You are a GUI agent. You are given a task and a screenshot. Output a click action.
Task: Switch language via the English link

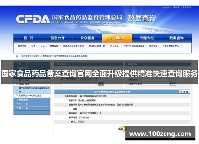coord(167,8)
